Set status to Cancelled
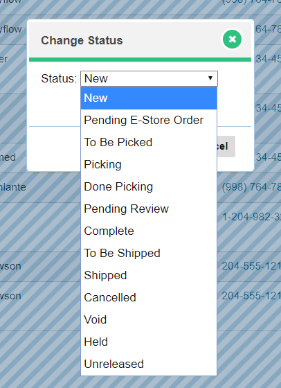The width and height of the screenshot is (281, 388). pyautogui.click(x=149, y=297)
